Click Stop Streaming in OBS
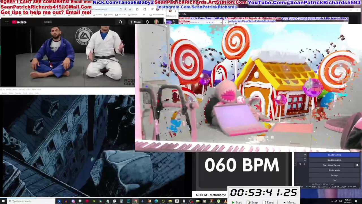The image size is (362, 204). tap(334, 155)
